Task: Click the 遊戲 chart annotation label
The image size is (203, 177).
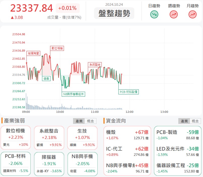Action: coord(46,78)
